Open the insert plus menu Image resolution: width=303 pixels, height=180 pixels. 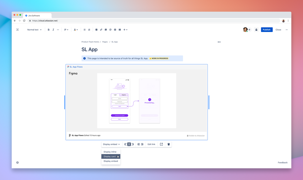point(125,30)
